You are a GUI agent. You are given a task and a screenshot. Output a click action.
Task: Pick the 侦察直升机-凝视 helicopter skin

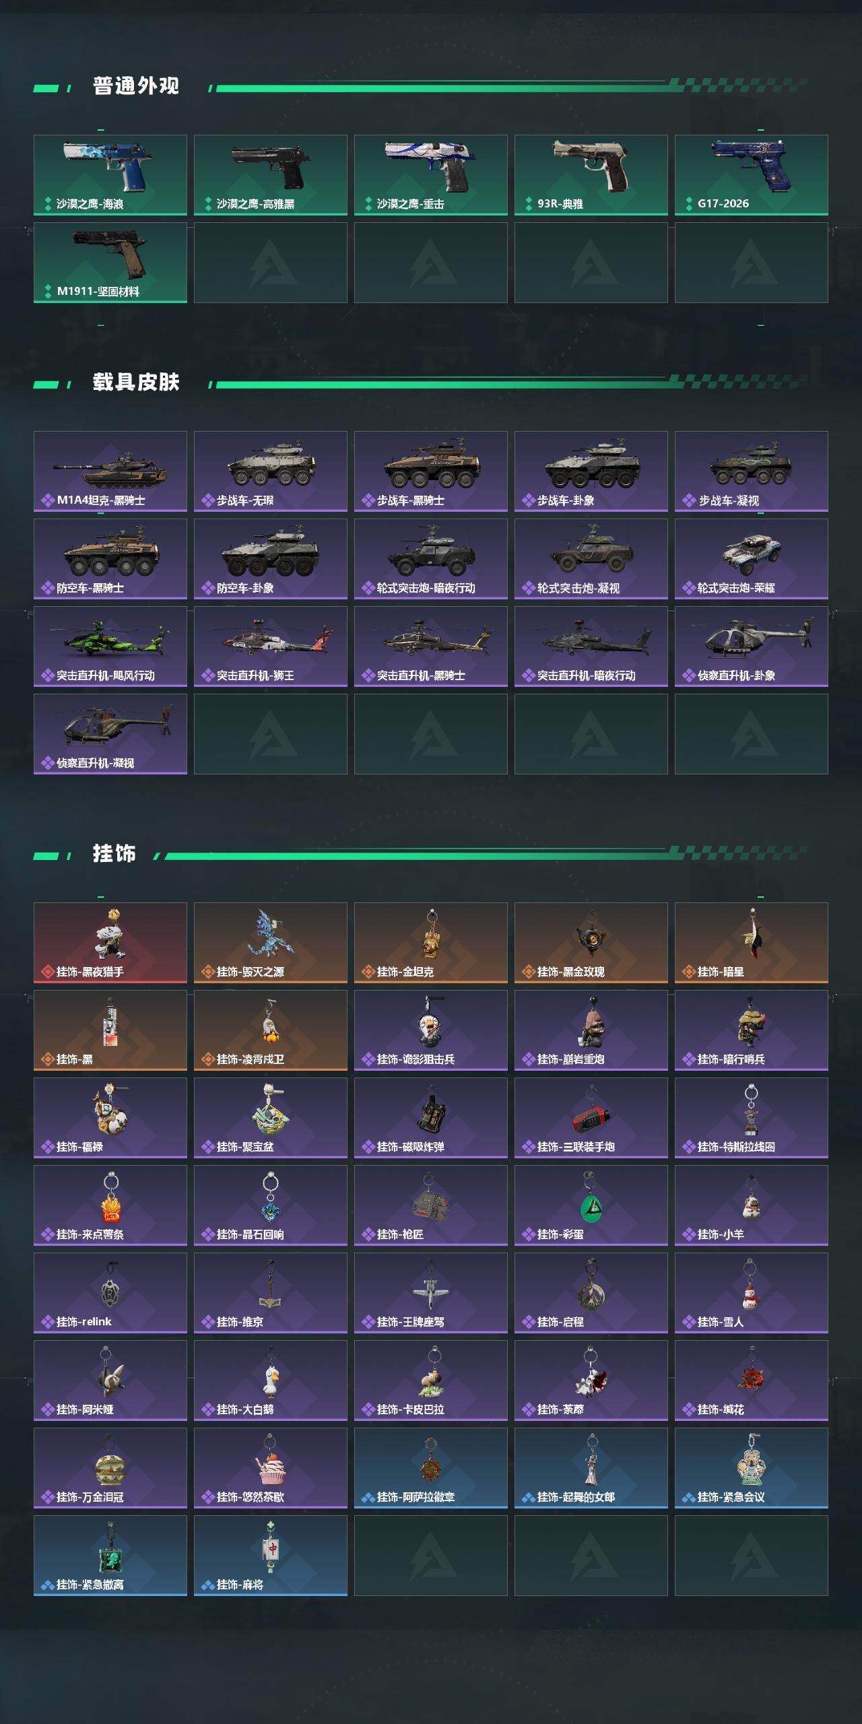[110, 734]
